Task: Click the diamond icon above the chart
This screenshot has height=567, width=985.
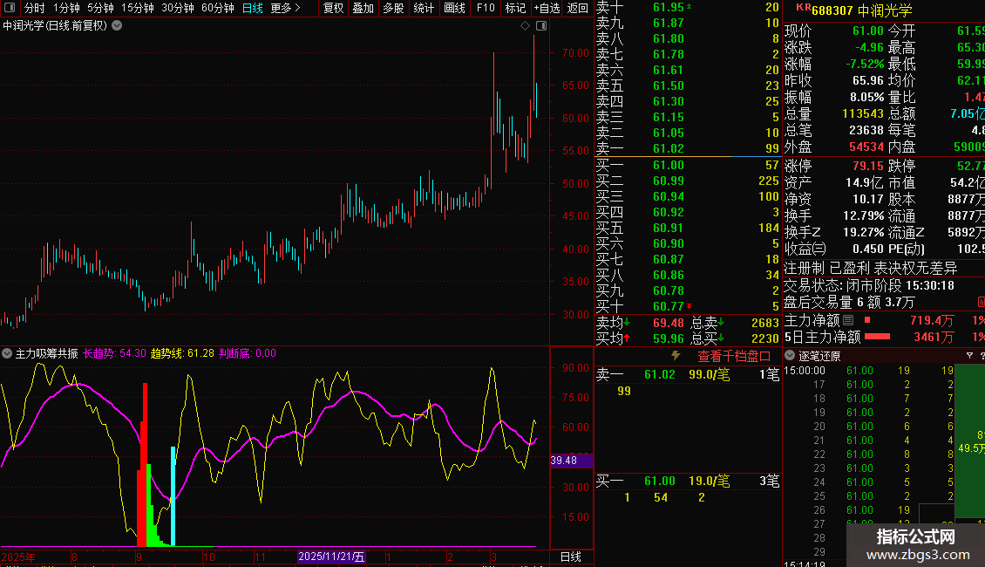Action: [x=526, y=26]
